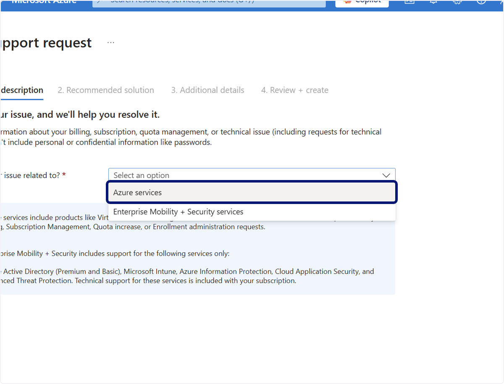Click the line about Quota increase or Enrollment administration

coord(133,227)
